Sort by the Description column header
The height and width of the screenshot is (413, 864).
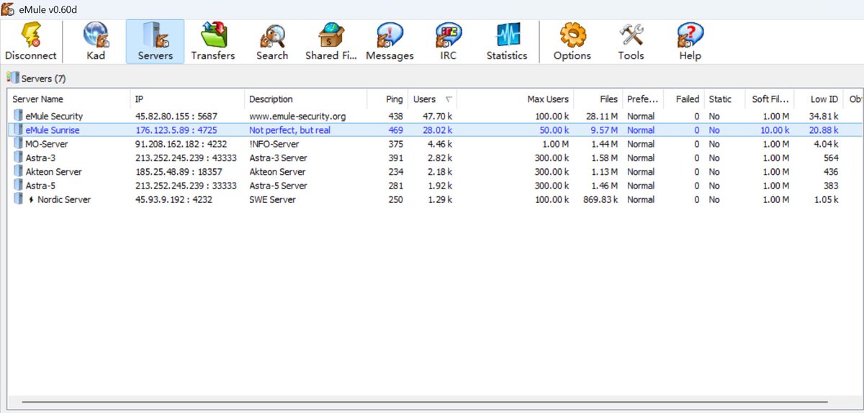tap(305, 99)
